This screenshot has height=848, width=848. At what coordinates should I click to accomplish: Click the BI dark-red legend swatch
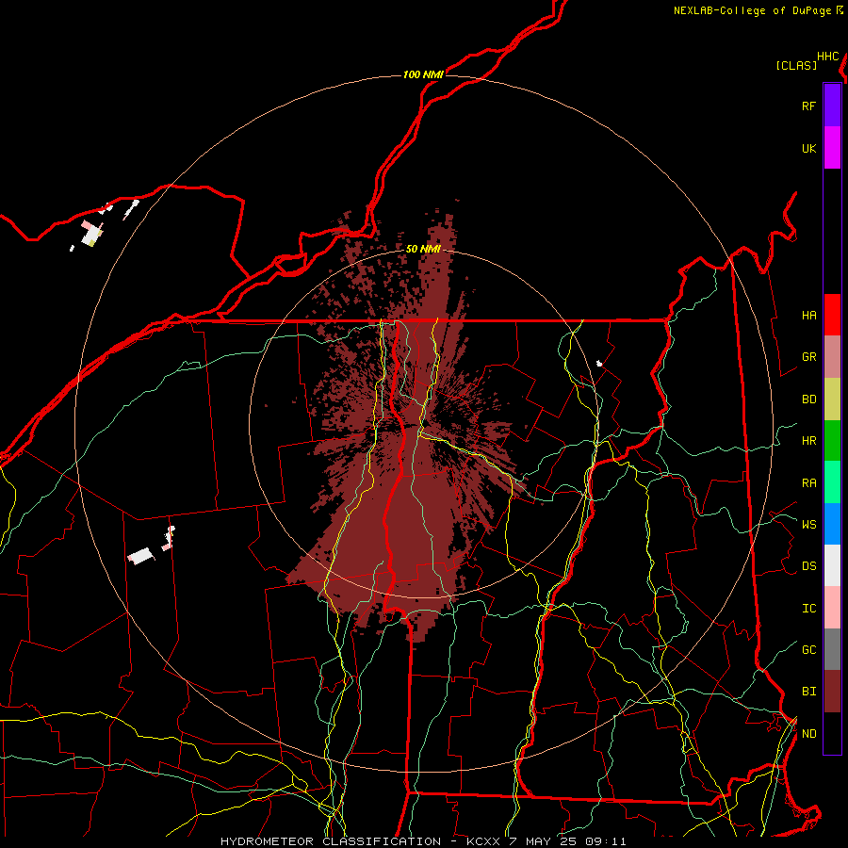click(832, 692)
